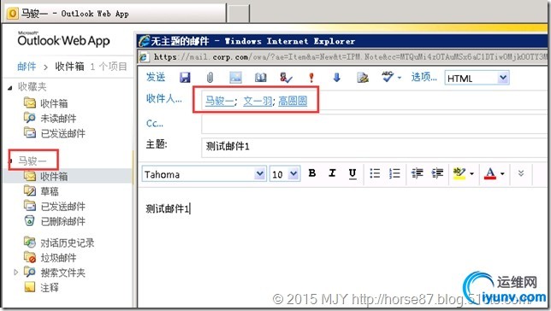The width and height of the screenshot is (551, 311).
Task: Open highlight color dropdown arrow
Action: [x=472, y=173]
